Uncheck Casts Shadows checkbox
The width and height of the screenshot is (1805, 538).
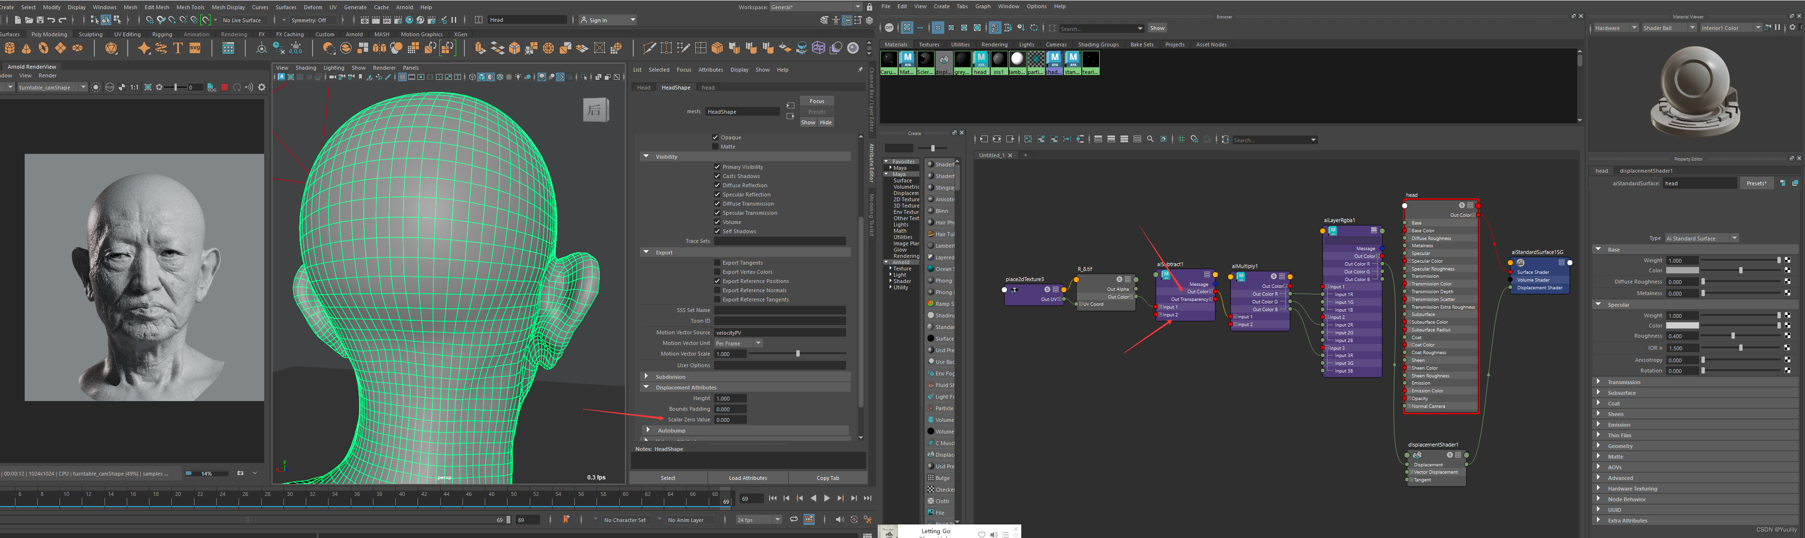[717, 177]
